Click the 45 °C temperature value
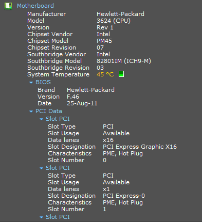Viewport: 202px width, 222px height. click(x=105, y=74)
